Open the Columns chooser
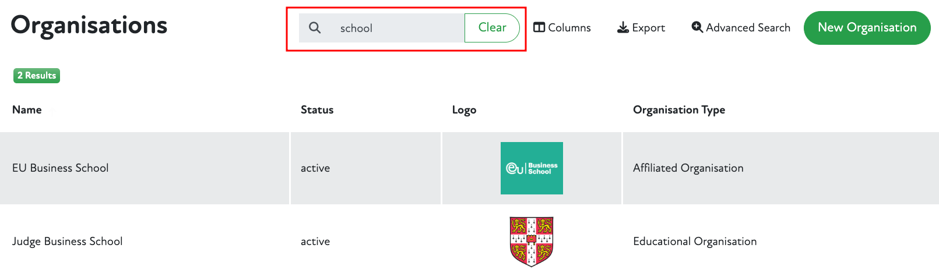 point(562,28)
